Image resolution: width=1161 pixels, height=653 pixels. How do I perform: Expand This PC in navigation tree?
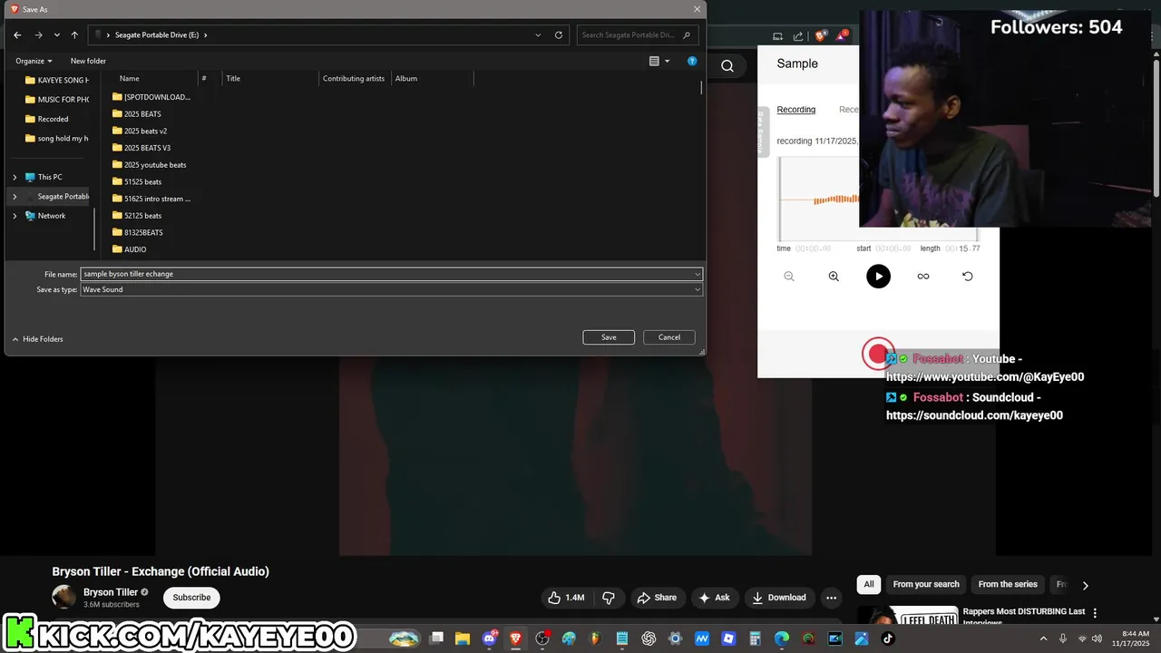(15, 177)
